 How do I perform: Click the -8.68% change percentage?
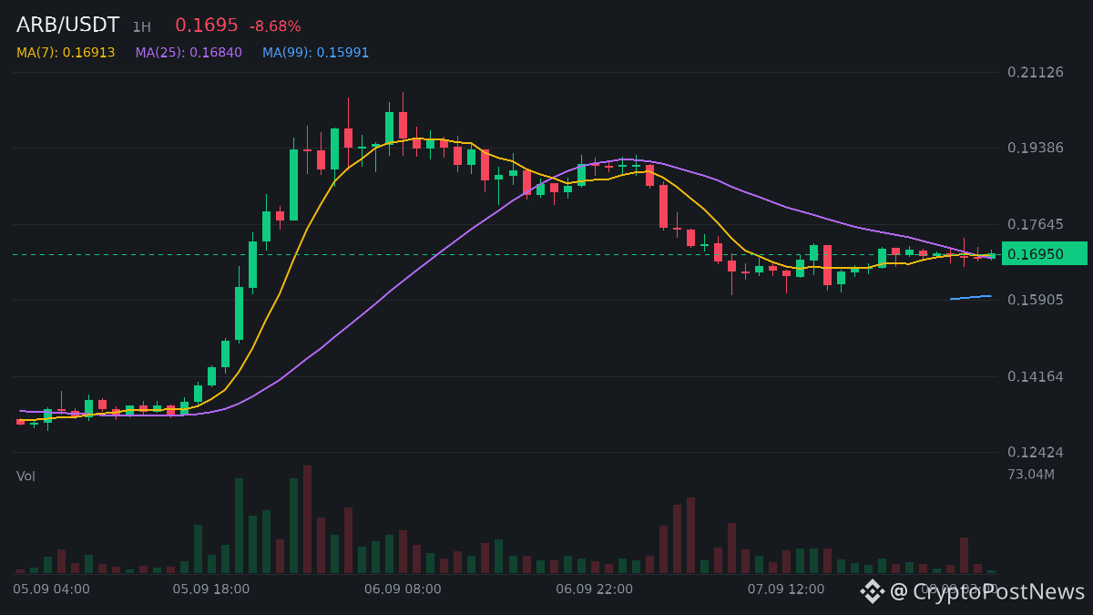[275, 26]
